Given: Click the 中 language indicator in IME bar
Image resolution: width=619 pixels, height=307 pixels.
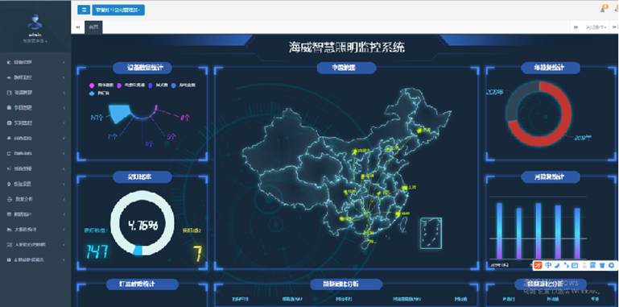Looking at the screenshot, I should 548,265.
